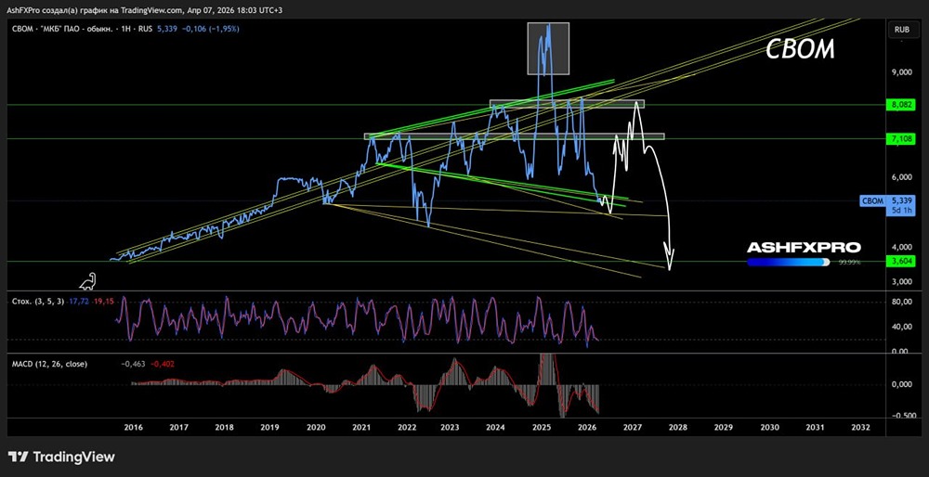Select the CBOM МКБ ПАО symbol legend title
Image resolution: width=929 pixels, height=477 pixels.
[83, 29]
